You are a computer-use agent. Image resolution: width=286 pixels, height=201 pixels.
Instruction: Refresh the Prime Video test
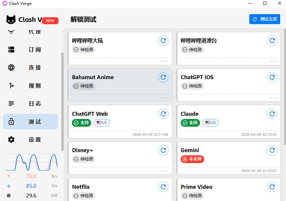coord(272,186)
